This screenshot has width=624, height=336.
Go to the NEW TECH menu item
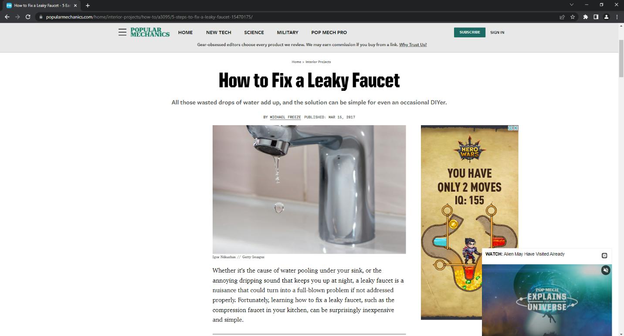click(x=219, y=32)
